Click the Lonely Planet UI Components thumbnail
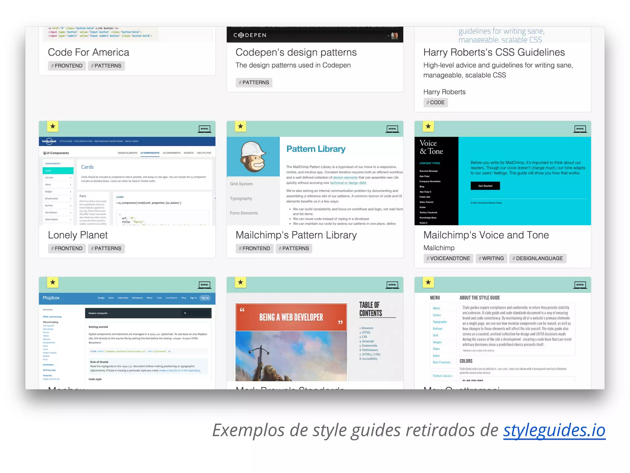The image size is (630, 473). click(x=127, y=181)
